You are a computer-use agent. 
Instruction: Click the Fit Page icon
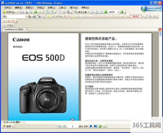96,12
